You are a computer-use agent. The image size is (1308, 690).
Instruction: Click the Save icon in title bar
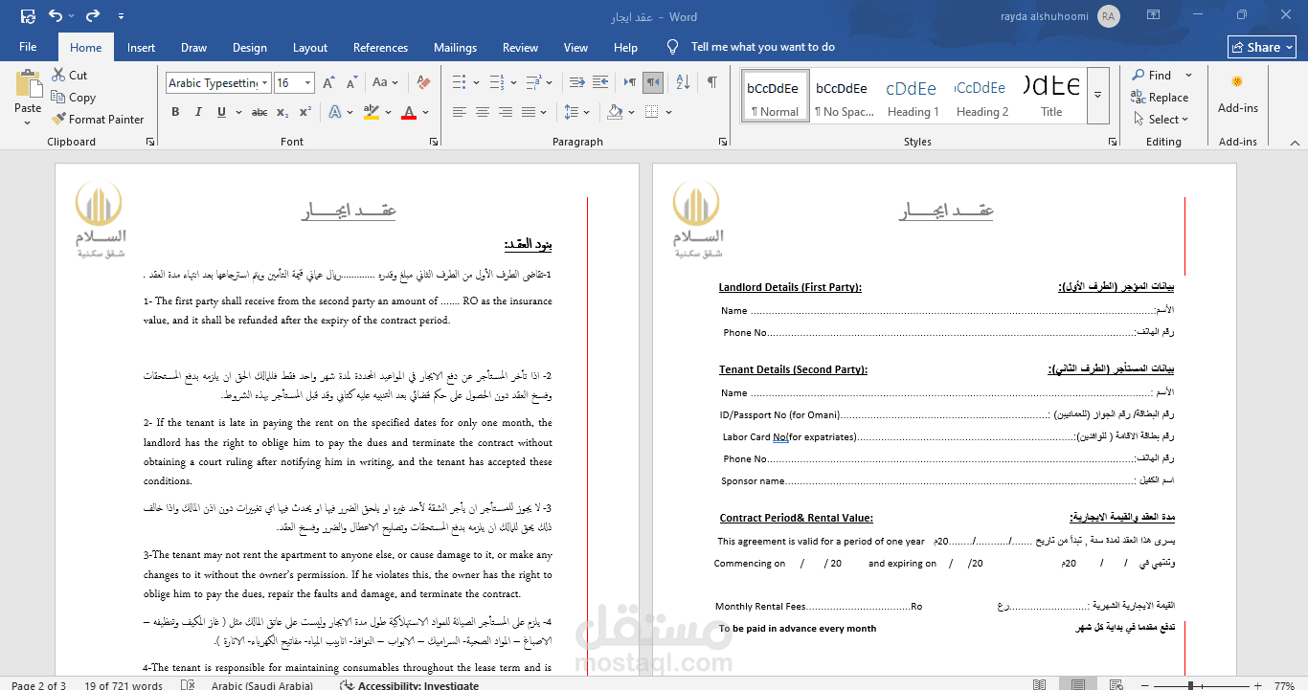[28, 16]
